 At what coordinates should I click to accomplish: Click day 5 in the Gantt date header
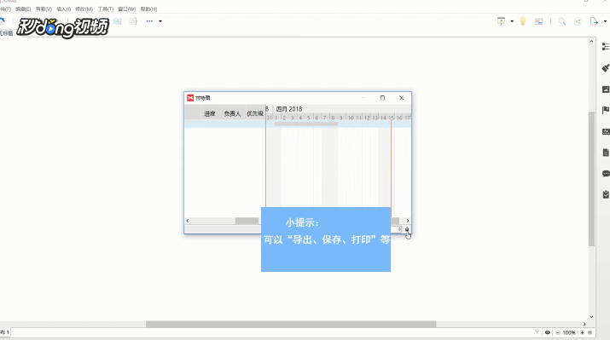click(x=309, y=118)
